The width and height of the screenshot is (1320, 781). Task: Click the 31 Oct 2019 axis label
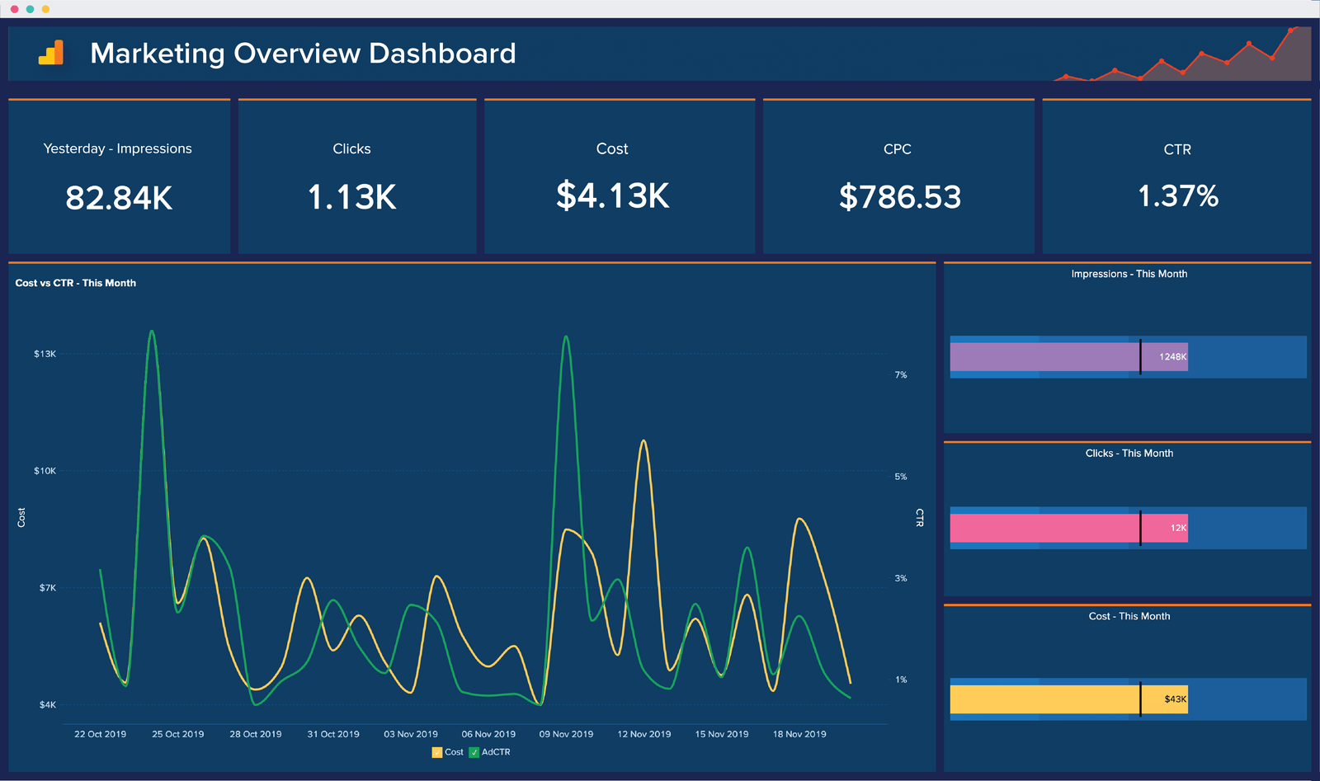333,734
